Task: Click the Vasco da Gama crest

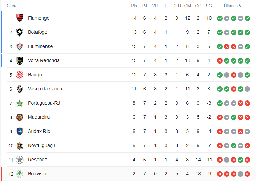Action: click(x=20, y=89)
